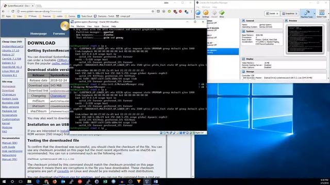Click Forums in site navigation
This screenshot has width=330, height=185.
pos(59,33)
